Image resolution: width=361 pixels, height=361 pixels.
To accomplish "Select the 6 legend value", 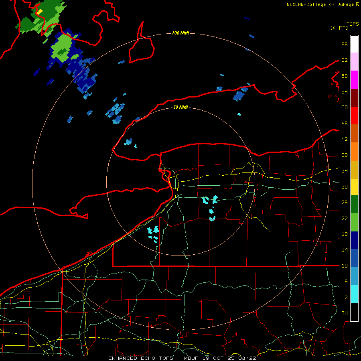I will point(346,282).
